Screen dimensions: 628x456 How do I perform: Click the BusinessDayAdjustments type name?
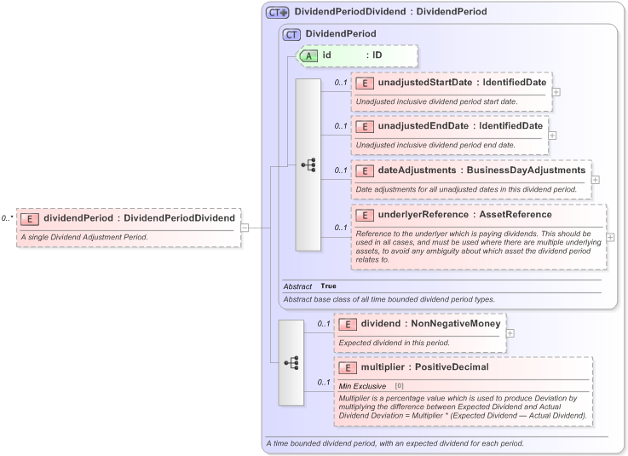click(527, 170)
